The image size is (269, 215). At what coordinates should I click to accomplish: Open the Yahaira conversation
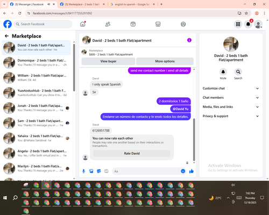pos(36,138)
